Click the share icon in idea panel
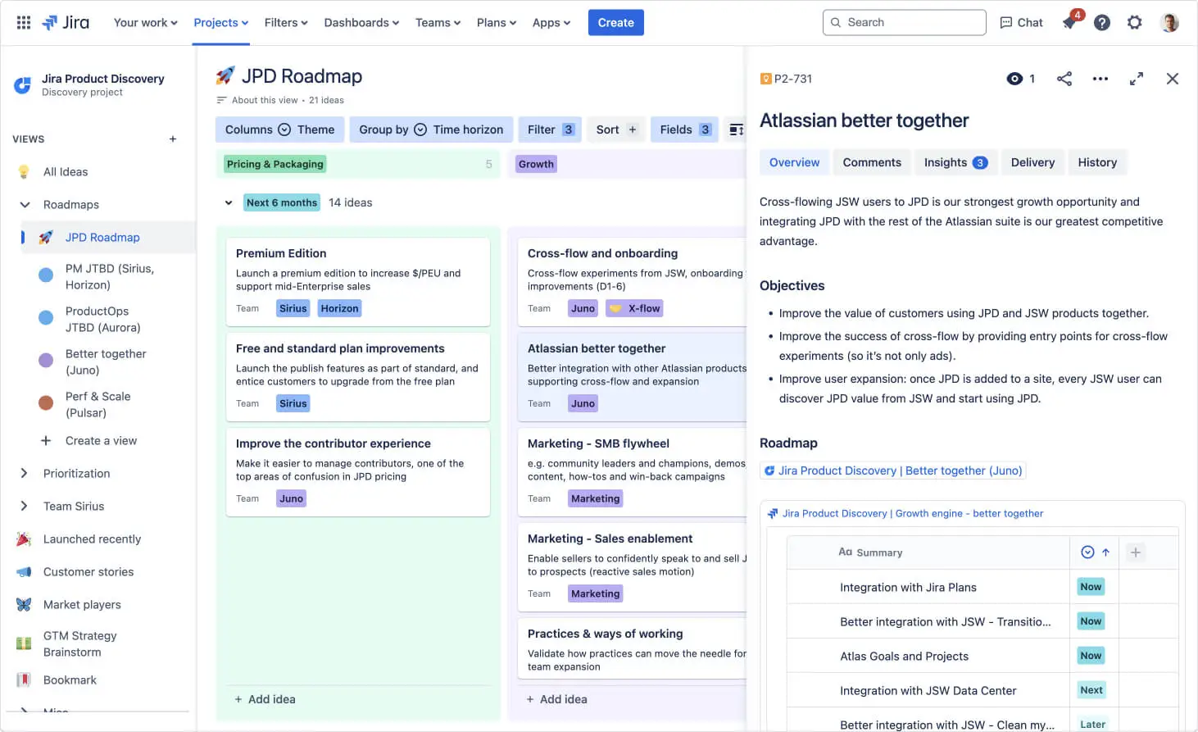Screen dimensions: 1198x732 (x=1064, y=79)
